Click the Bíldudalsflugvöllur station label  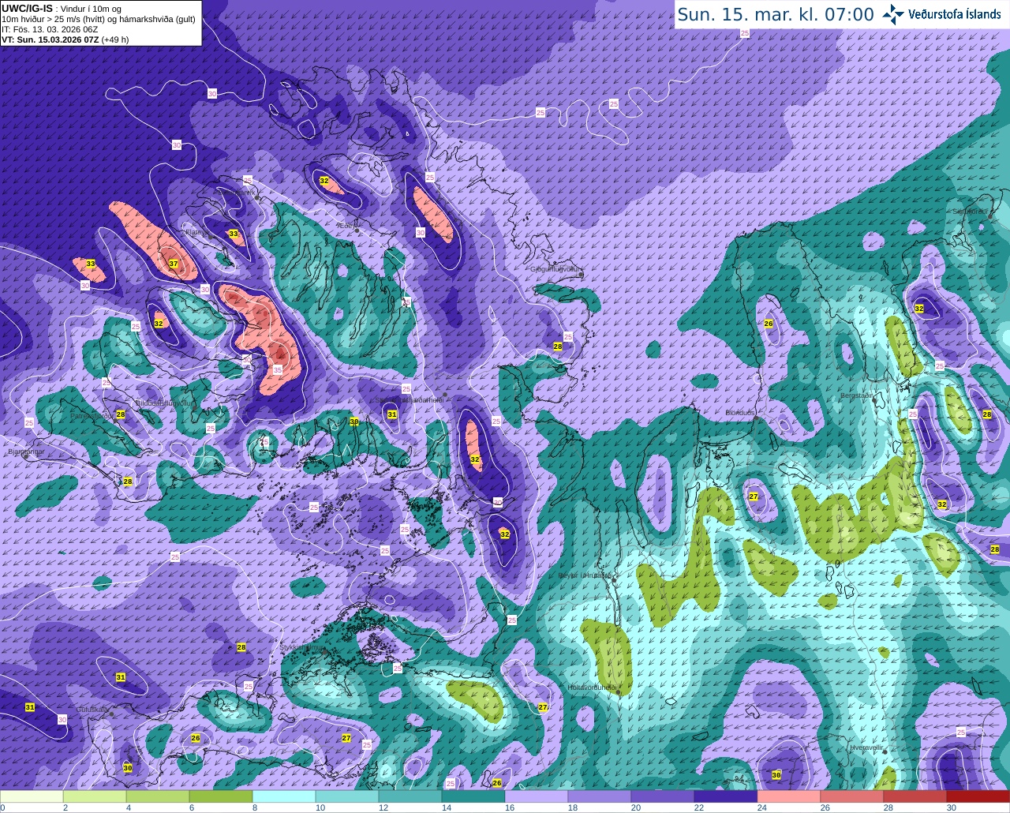tap(164, 403)
